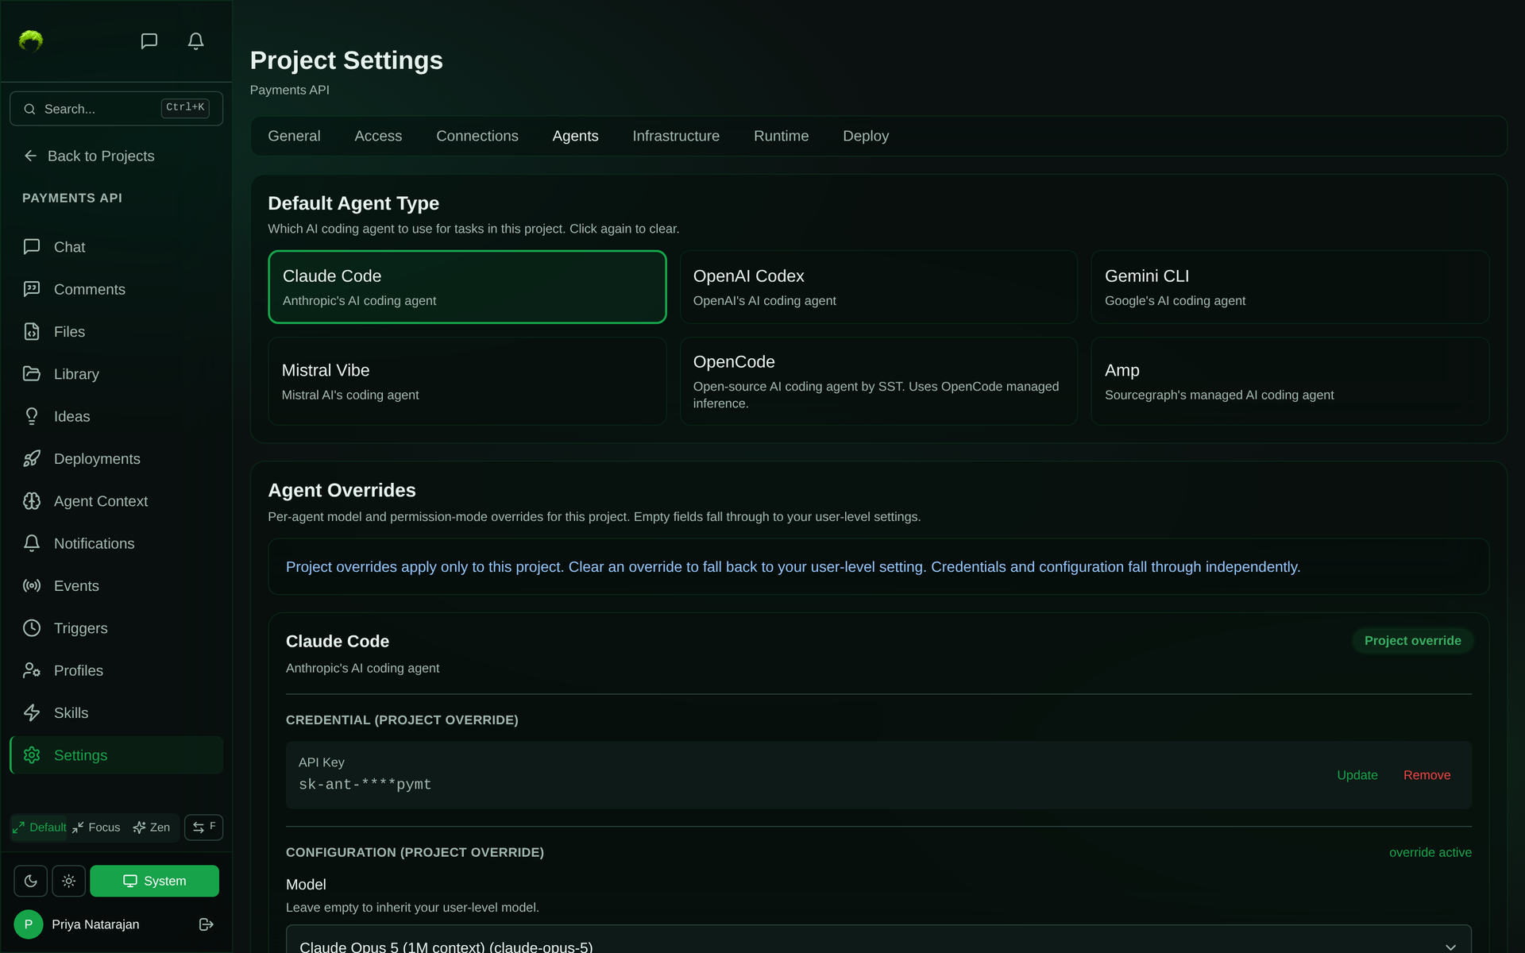
Task: Open Events broadcast icon
Action: (32, 585)
